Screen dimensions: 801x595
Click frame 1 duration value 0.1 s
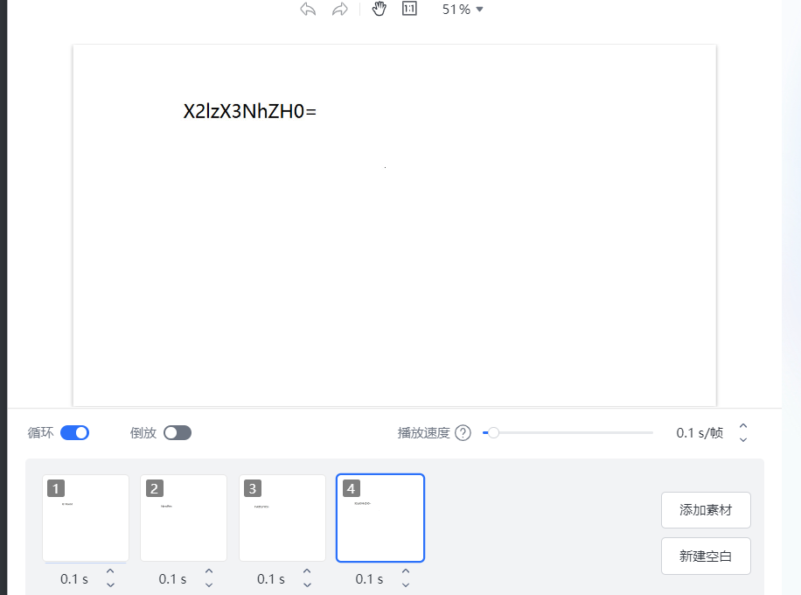coord(74,579)
